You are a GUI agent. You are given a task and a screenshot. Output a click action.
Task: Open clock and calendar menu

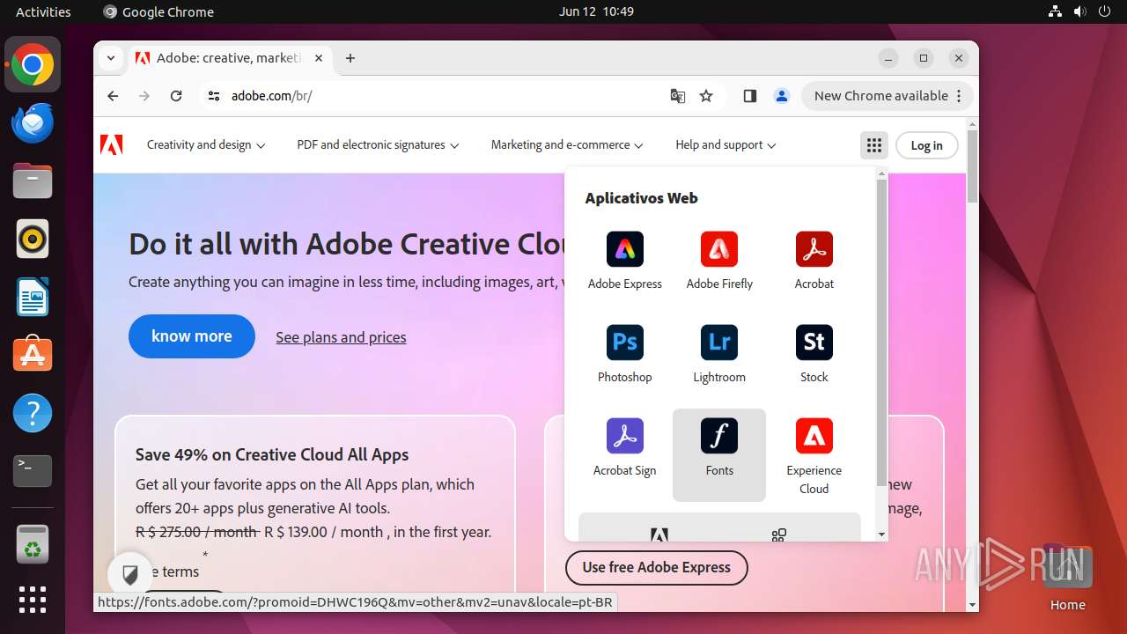[x=596, y=11]
